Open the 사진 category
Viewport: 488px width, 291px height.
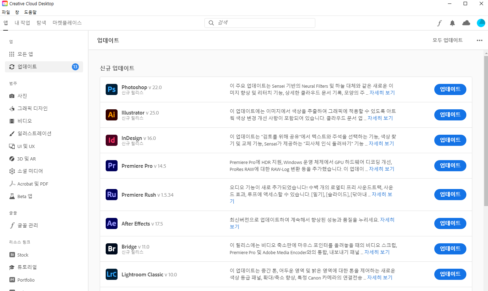pos(44,96)
